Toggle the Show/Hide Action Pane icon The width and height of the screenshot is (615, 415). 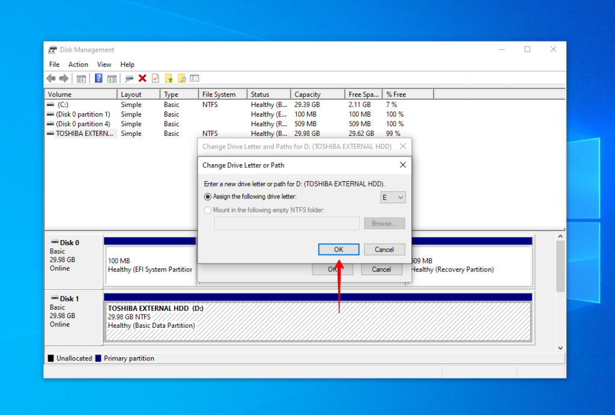[x=112, y=78]
